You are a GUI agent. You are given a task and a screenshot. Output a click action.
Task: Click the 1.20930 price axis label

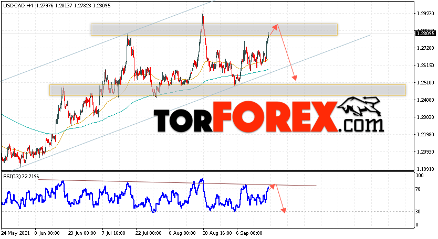(425, 151)
